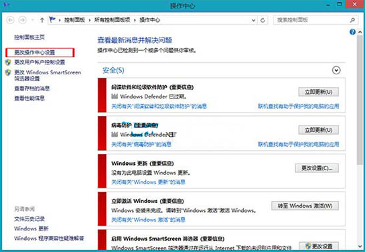The height and width of the screenshot is (252, 365).
Task: Open the address bar history dropdown chevron
Action: click(x=254, y=20)
